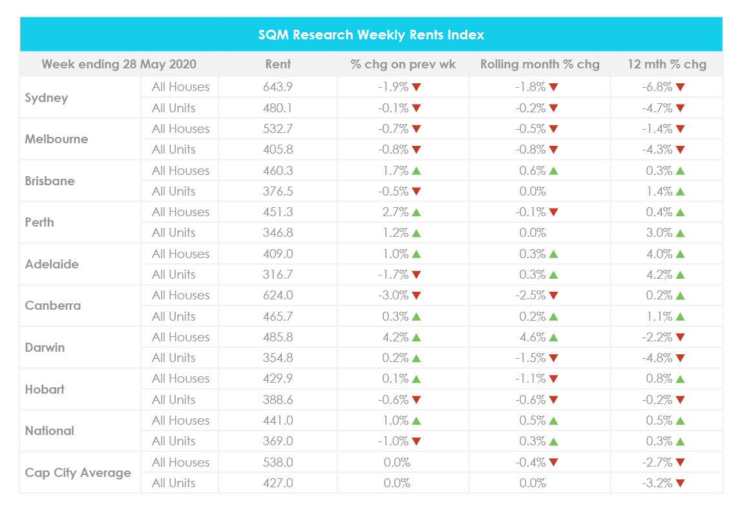Viewport: 742px width, 515px height.
Task: Click Hobart houses rent value 429.9
Action: (278, 378)
